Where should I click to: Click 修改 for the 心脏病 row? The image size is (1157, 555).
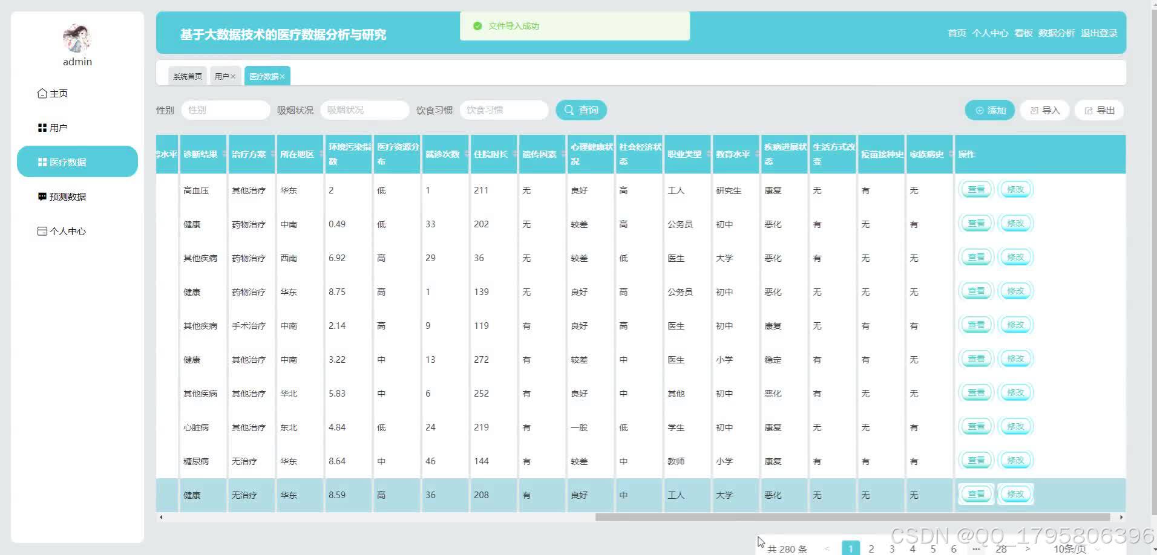[1015, 426]
